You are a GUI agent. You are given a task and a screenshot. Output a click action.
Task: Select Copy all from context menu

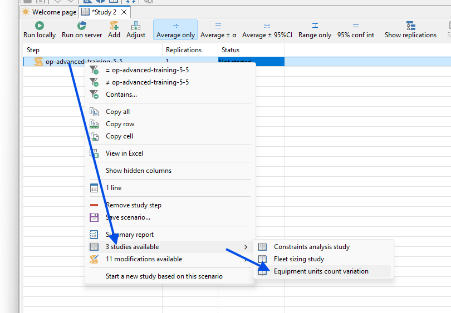pyautogui.click(x=170, y=112)
